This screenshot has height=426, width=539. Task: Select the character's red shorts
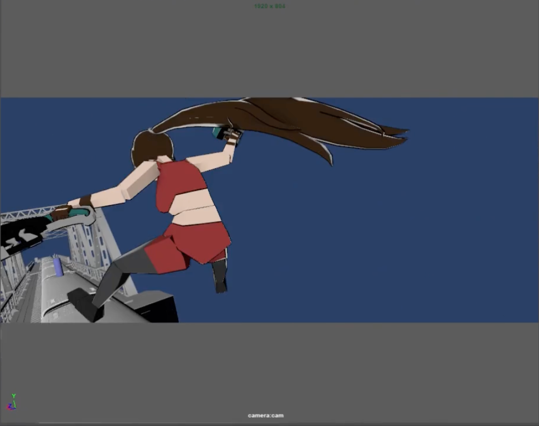[198, 241]
